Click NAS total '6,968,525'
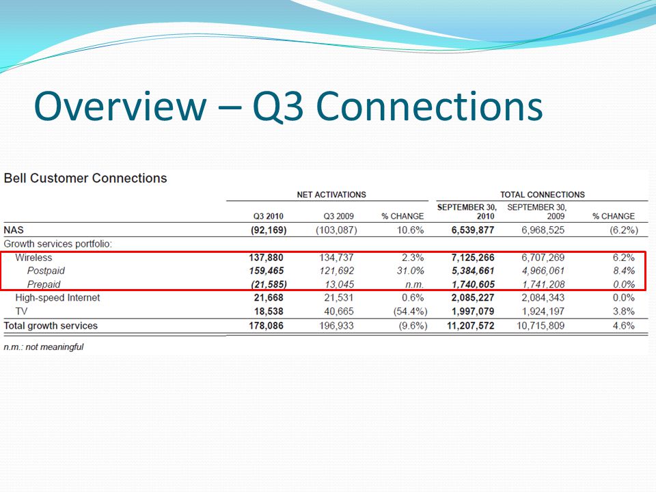This screenshot has height=492, width=656. [x=543, y=230]
